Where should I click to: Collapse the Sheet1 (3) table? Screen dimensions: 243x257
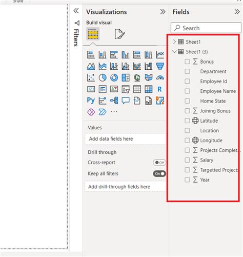tap(174, 52)
